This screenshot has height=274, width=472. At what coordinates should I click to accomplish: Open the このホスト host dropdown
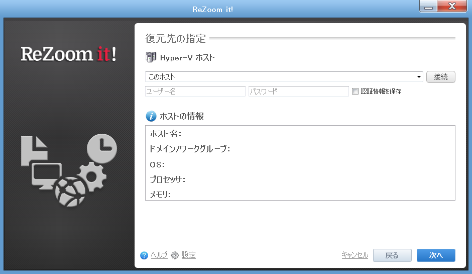tap(284, 77)
